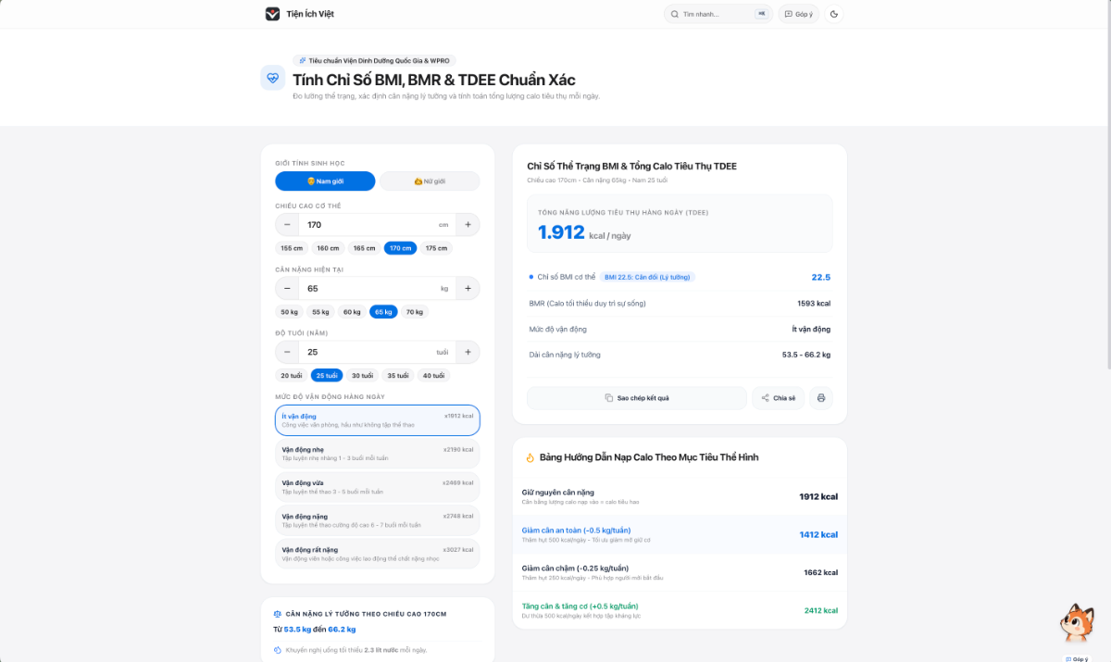Click the 2412 kcal value
The width and height of the screenshot is (1111, 662).
click(x=820, y=610)
